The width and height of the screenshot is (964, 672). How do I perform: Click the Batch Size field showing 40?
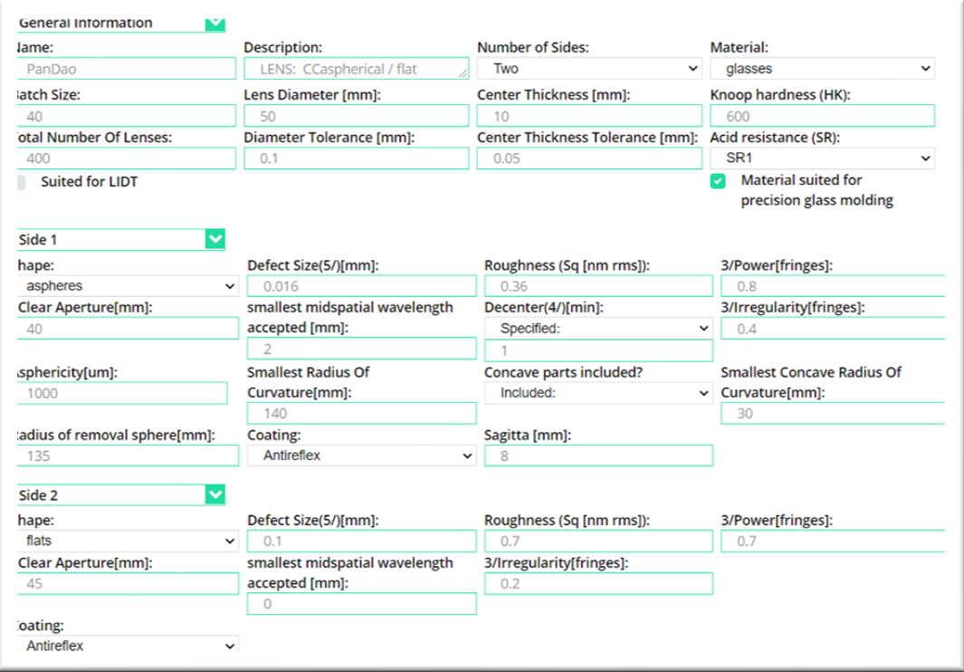126,116
